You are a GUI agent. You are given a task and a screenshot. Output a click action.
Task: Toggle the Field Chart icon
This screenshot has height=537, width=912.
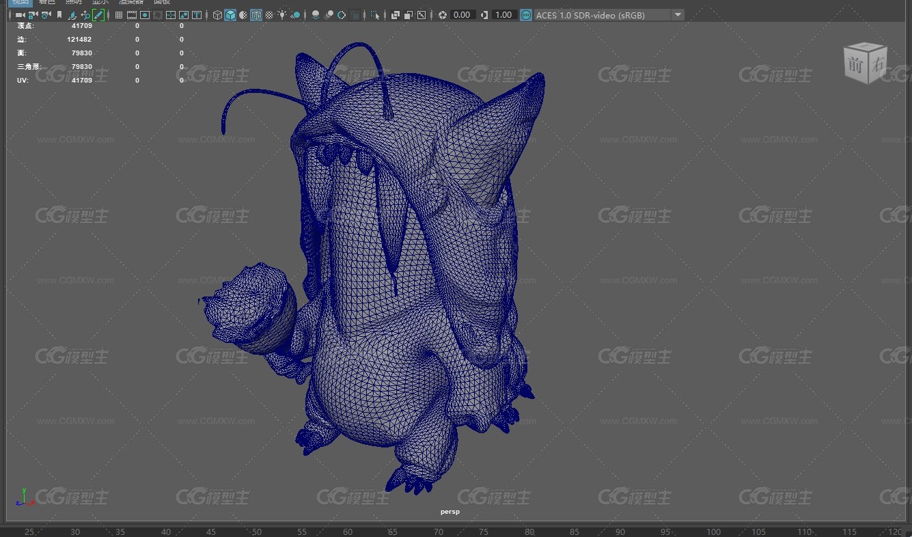point(171,14)
